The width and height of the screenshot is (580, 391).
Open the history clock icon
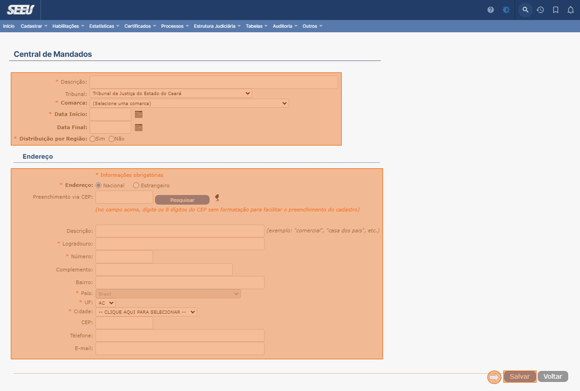click(x=540, y=10)
